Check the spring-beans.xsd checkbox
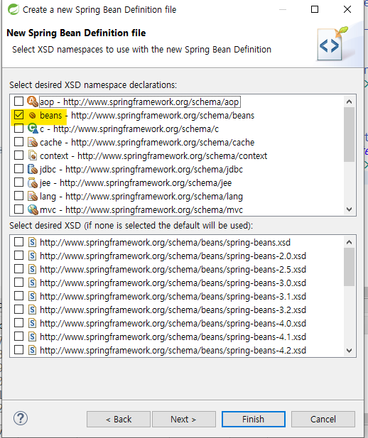The height and width of the screenshot is (438, 368). point(18,241)
